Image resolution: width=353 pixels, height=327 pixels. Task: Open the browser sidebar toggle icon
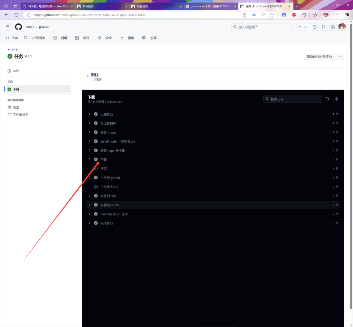tap(347, 15)
